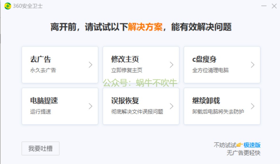The height and width of the screenshot is (164, 280).
Task: Select the 修改主页 option
Action: click(x=141, y=65)
